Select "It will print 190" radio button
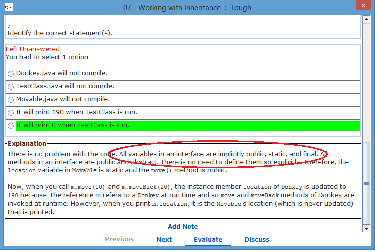Viewport: 375px width, 252px height. pos(11,113)
